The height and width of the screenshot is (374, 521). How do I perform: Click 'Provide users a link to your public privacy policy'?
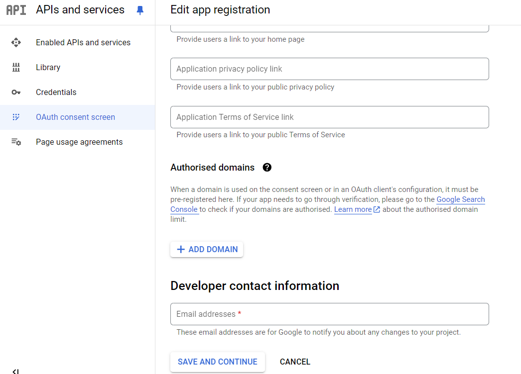point(255,87)
